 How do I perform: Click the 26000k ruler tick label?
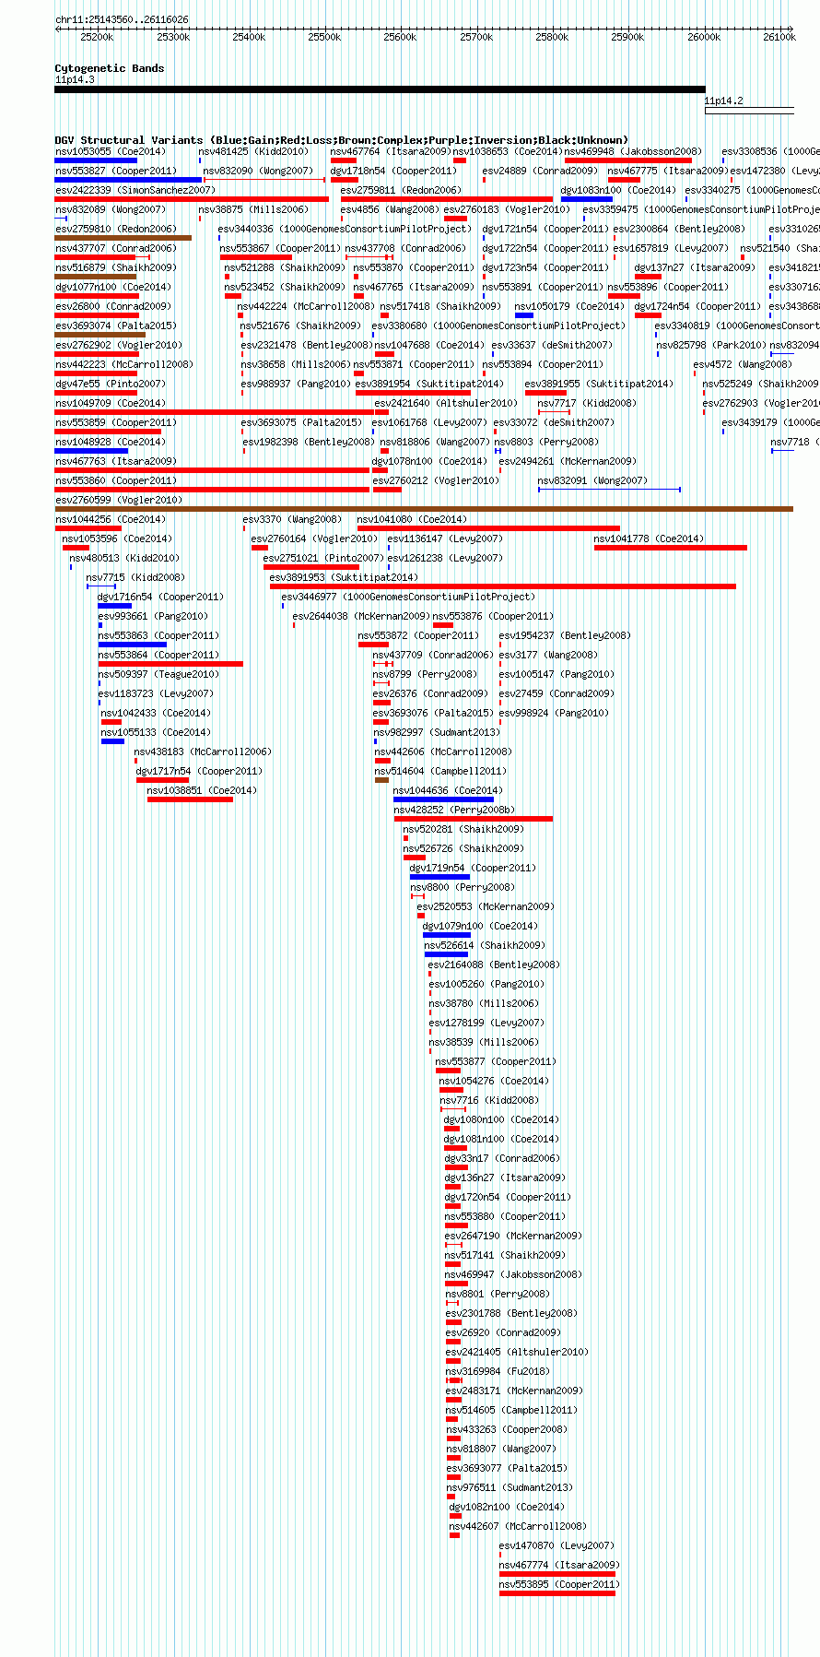coord(704,37)
